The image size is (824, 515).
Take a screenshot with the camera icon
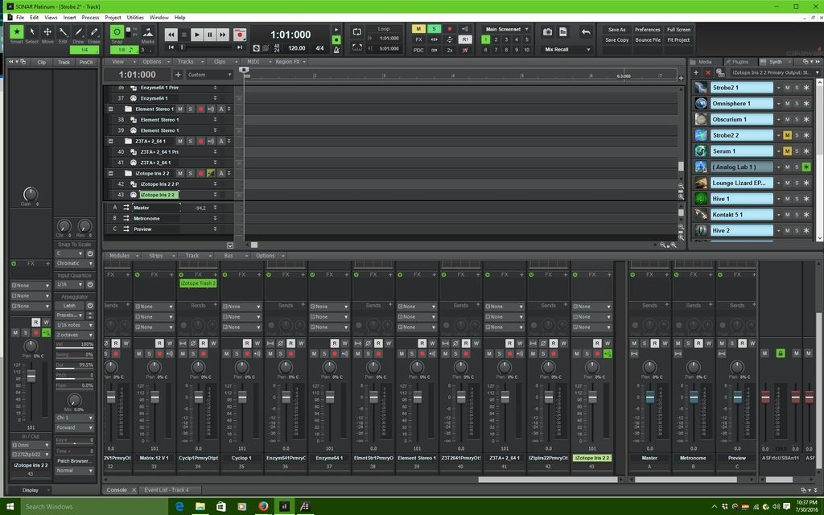(547, 32)
